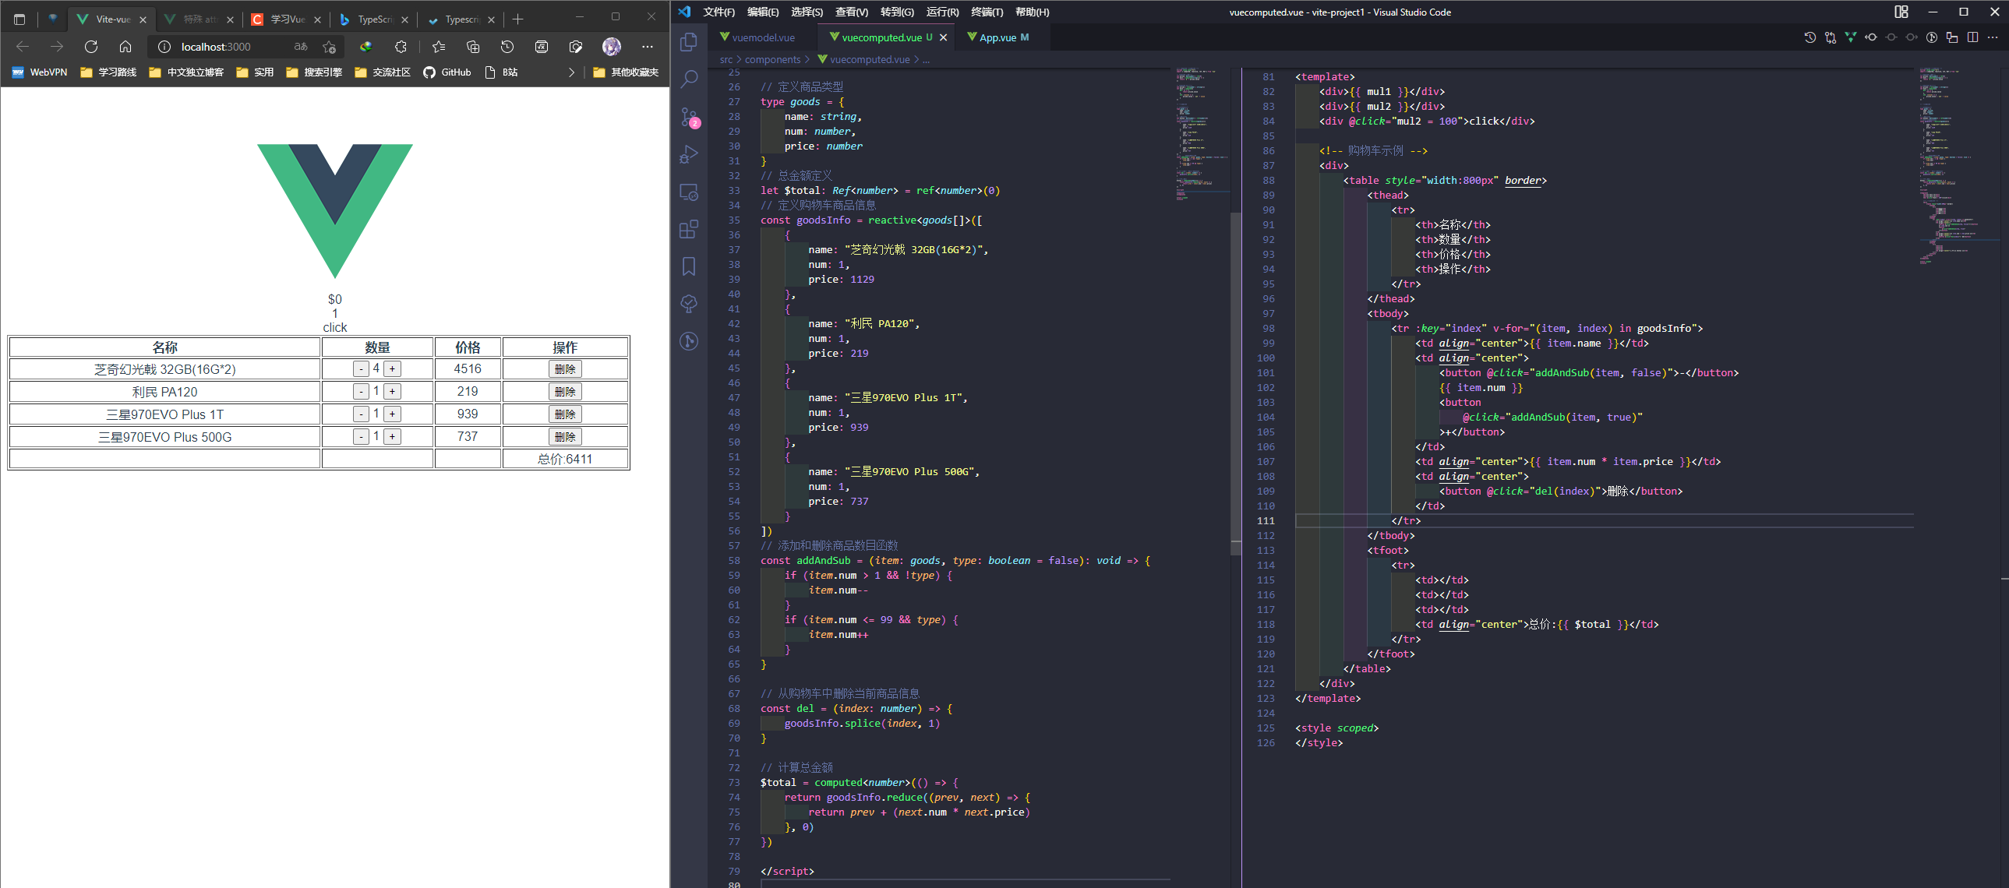
Task: Delete 芝奇幻光戟 row with 删除 button
Action: [566, 368]
